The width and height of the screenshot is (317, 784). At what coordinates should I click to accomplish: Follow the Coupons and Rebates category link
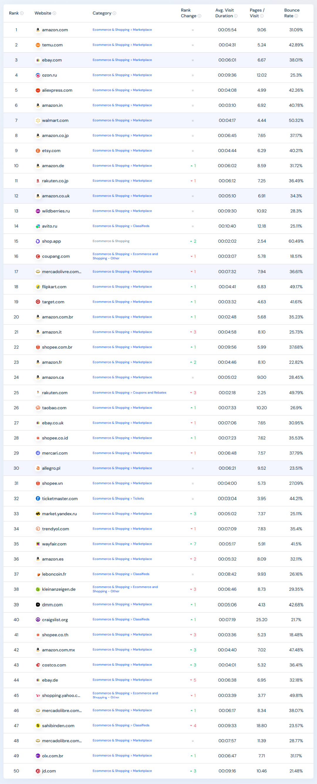pyautogui.click(x=150, y=393)
